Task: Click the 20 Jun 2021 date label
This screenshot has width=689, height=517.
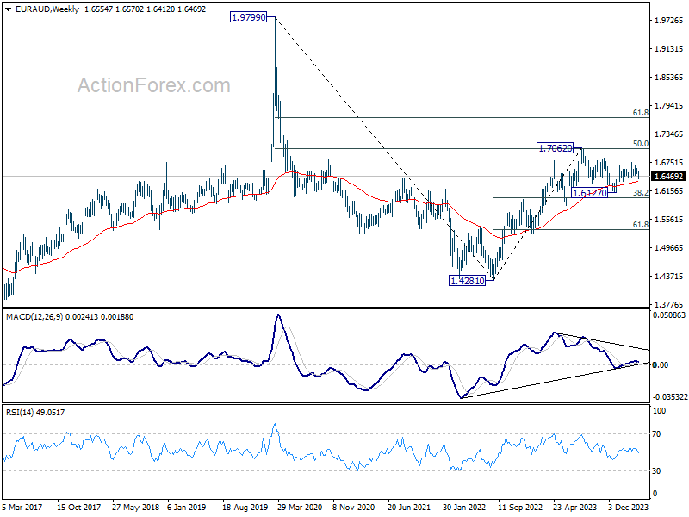Action: (408, 507)
